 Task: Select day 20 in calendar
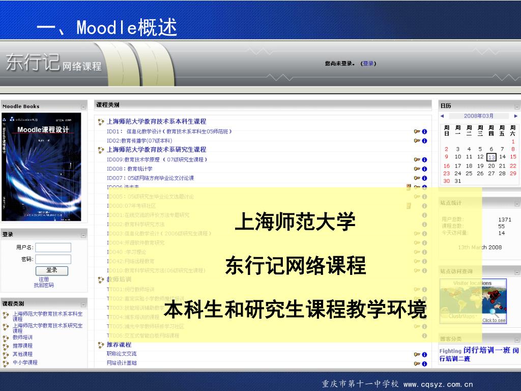pos(491,165)
